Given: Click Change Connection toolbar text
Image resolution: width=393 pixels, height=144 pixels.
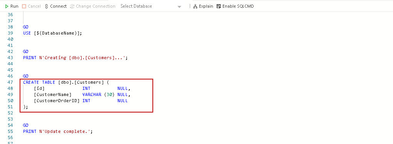Looking at the screenshot, I should coord(95,6).
